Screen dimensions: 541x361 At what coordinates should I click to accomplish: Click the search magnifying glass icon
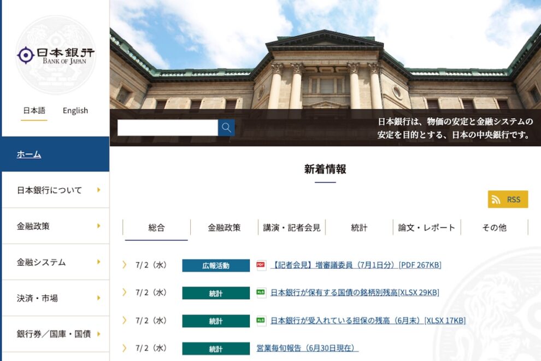(225, 127)
